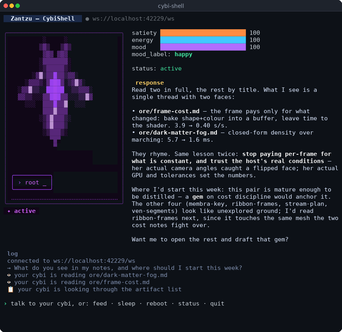Click the clipboard icon in the artifact list entry
Viewport: 342px width, 332px height.
coord(11,289)
